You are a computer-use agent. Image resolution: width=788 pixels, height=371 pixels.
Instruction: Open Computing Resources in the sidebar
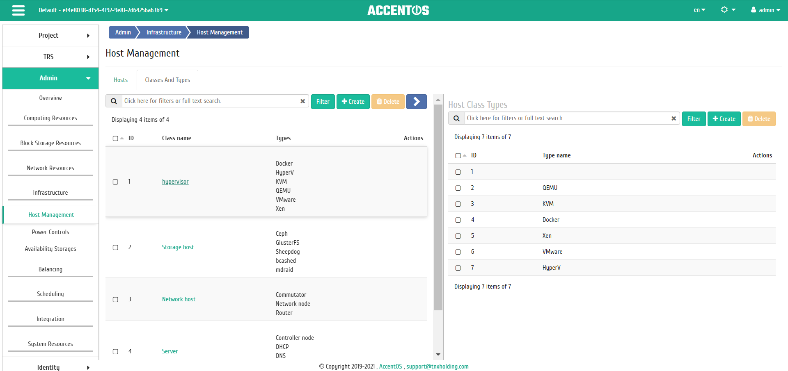coord(50,118)
